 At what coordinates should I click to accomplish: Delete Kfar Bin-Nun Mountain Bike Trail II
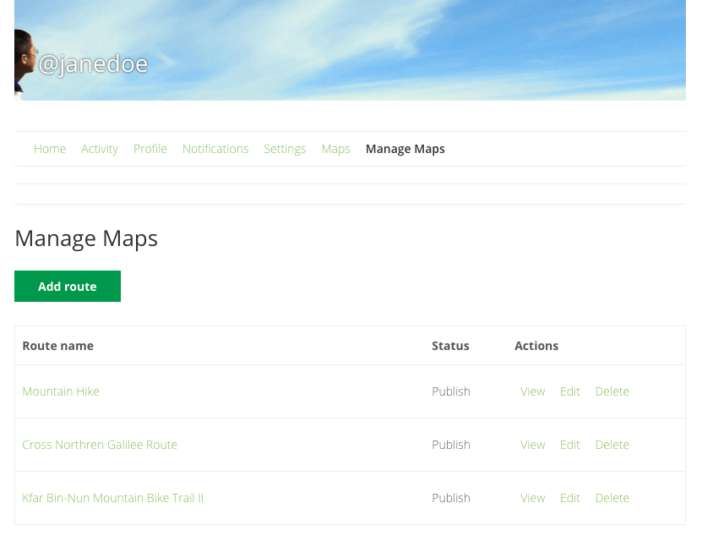pos(612,498)
